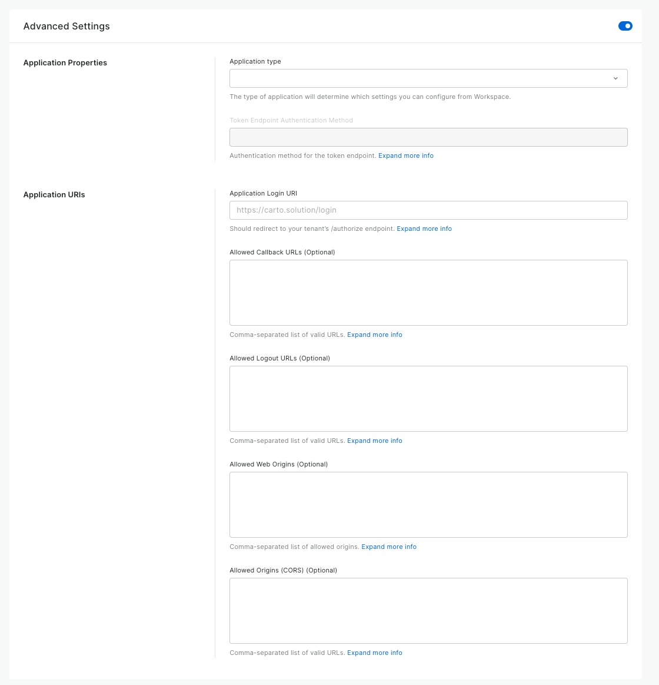Click the Allowed Logout URLs text area
Image resolution: width=659 pixels, height=685 pixels.
coord(428,399)
